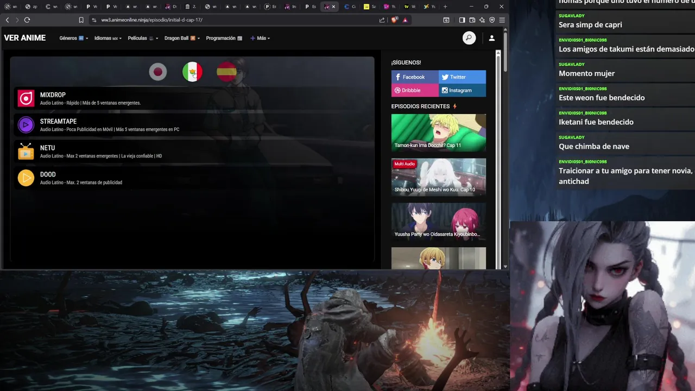Open the browser hamburger menu
Image resolution: width=695 pixels, height=391 pixels.
502,20
